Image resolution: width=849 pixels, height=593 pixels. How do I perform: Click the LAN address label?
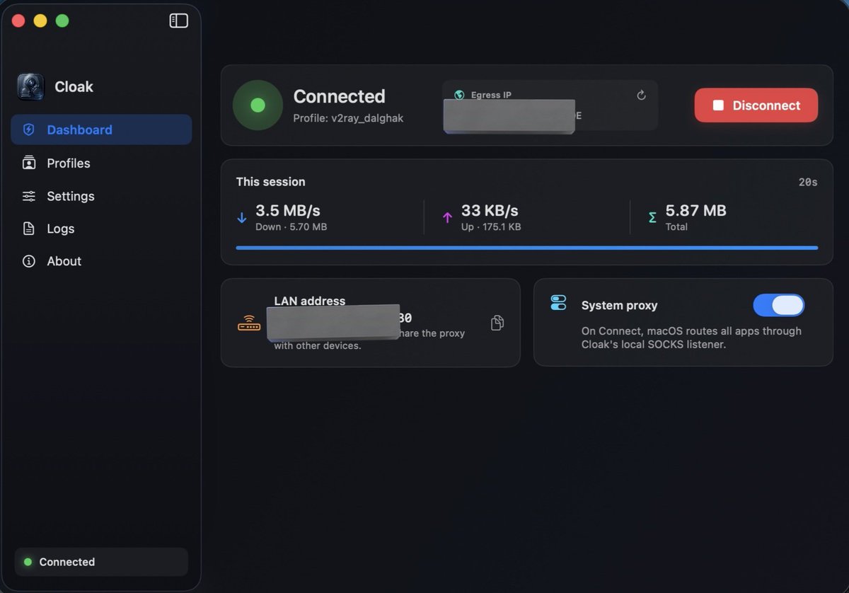(310, 301)
